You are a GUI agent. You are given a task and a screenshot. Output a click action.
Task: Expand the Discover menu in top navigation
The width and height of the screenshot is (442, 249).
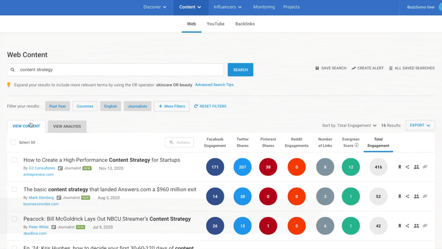point(155,7)
